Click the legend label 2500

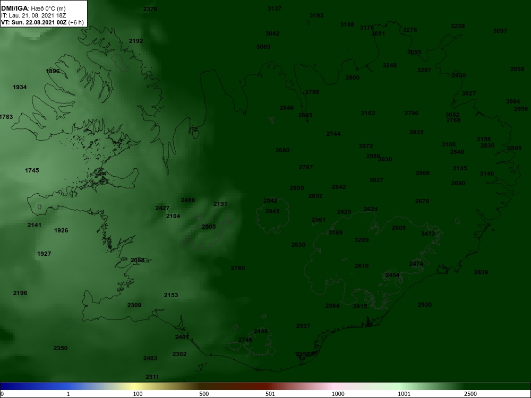[x=470, y=394]
